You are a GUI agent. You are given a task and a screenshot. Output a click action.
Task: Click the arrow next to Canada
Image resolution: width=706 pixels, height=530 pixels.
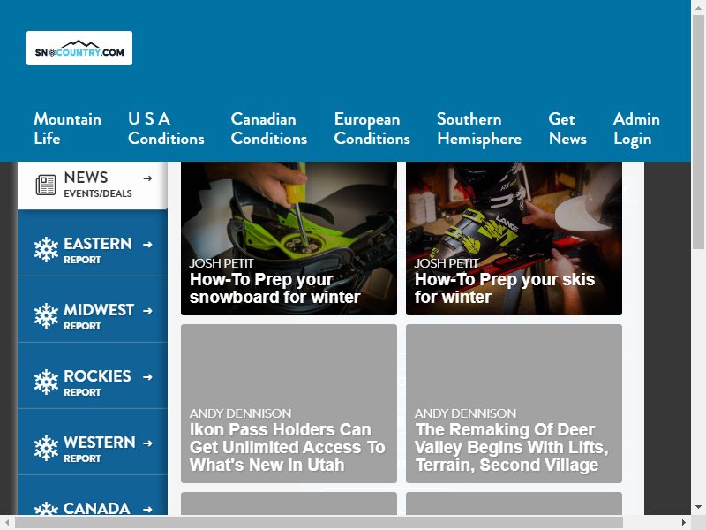point(147,510)
